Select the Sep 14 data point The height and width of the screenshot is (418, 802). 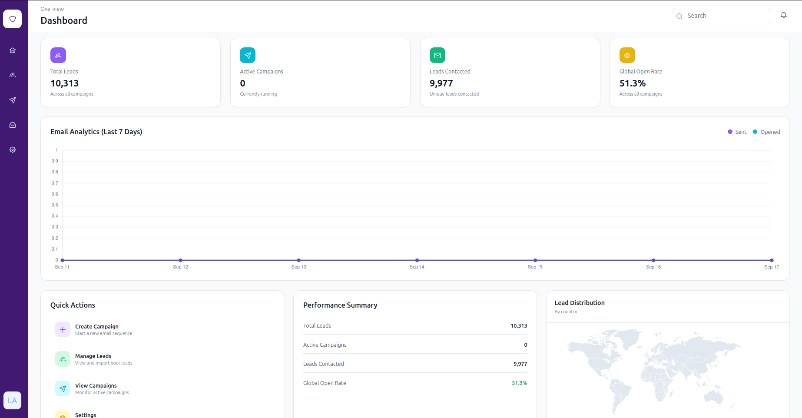(417, 260)
